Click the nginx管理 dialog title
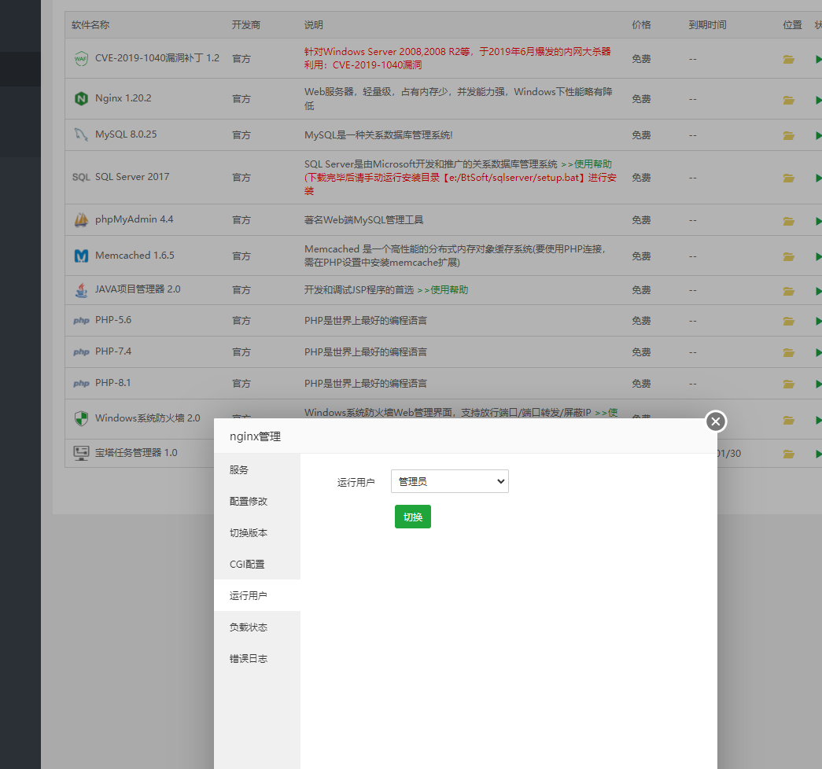822x769 pixels. (256, 436)
